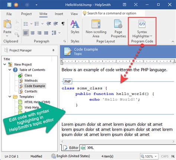The width and height of the screenshot is (176, 160).
Task: Select the Code Example topic in tree
Action: (x=35, y=86)
